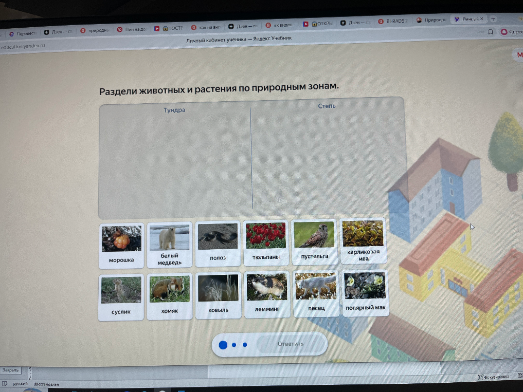Select the морошка card
The height and width of the screenshot is (392, 523).
tap(121, 246)
